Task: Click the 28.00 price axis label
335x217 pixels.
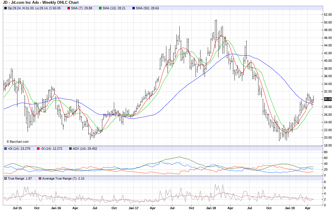Action: point(328,107)
